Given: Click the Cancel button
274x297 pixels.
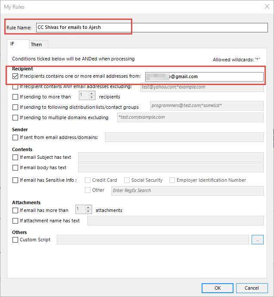Looking at the screenshot, I should tap(252, 288).
